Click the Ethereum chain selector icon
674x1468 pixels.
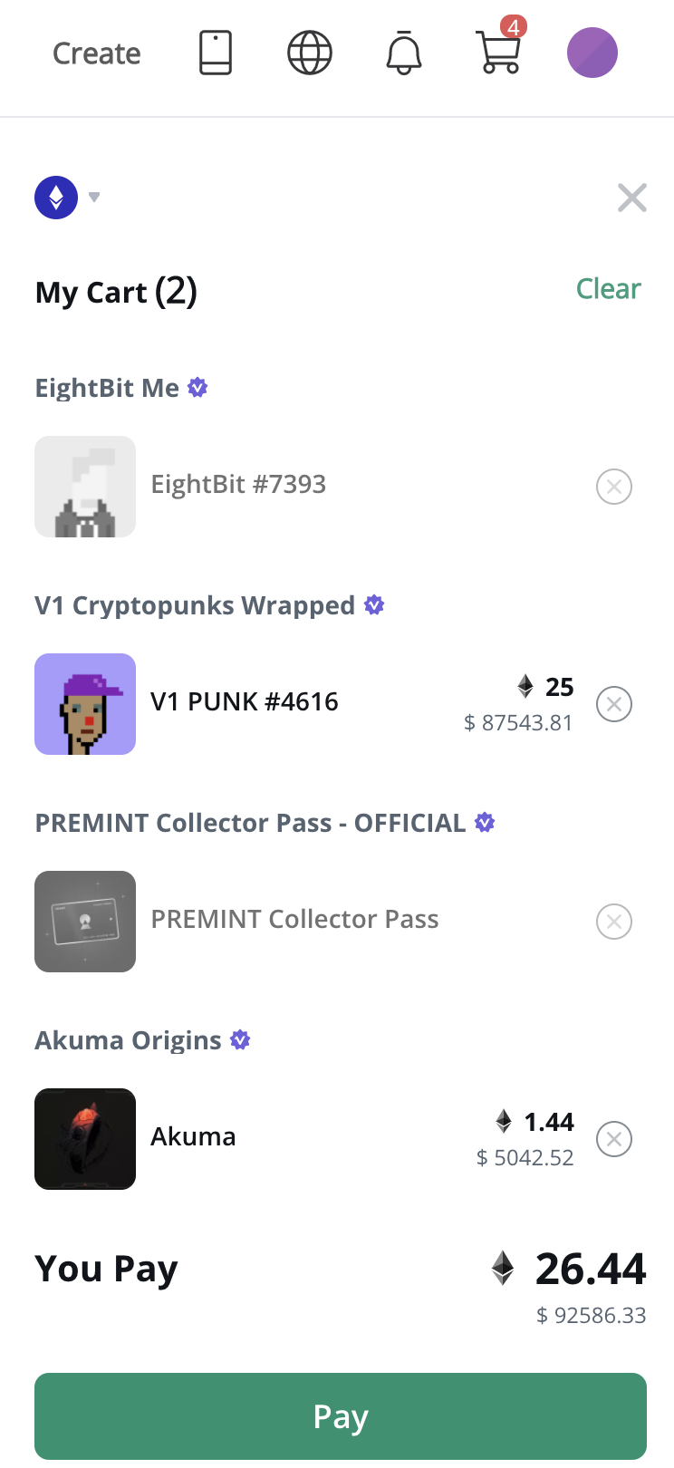pyautogui.click(x=56, y=198)
